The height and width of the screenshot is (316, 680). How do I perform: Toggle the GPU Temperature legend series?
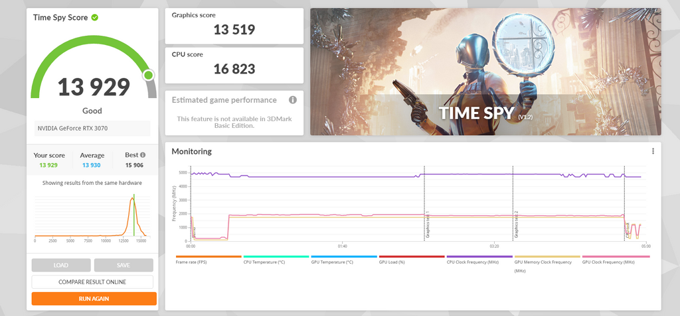pos(343,260)
